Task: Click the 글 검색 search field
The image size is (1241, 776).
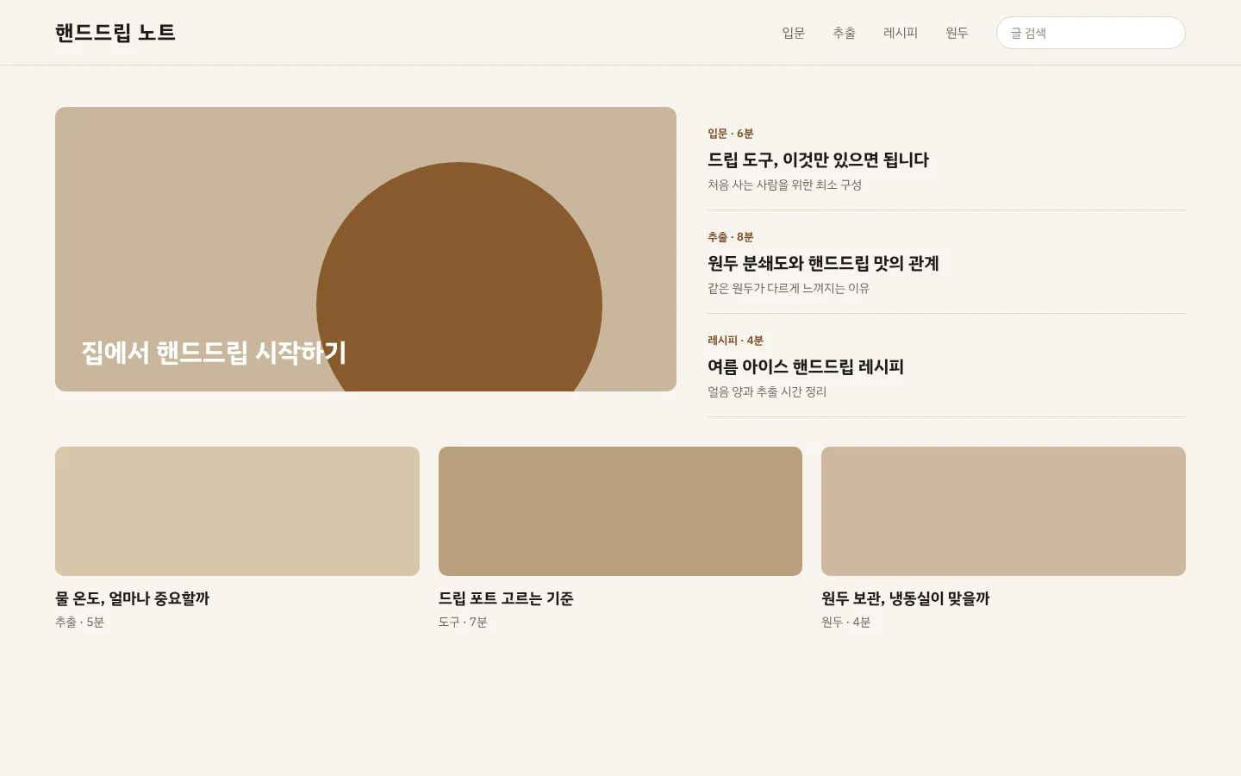Action: click(x=1091, y=33)
